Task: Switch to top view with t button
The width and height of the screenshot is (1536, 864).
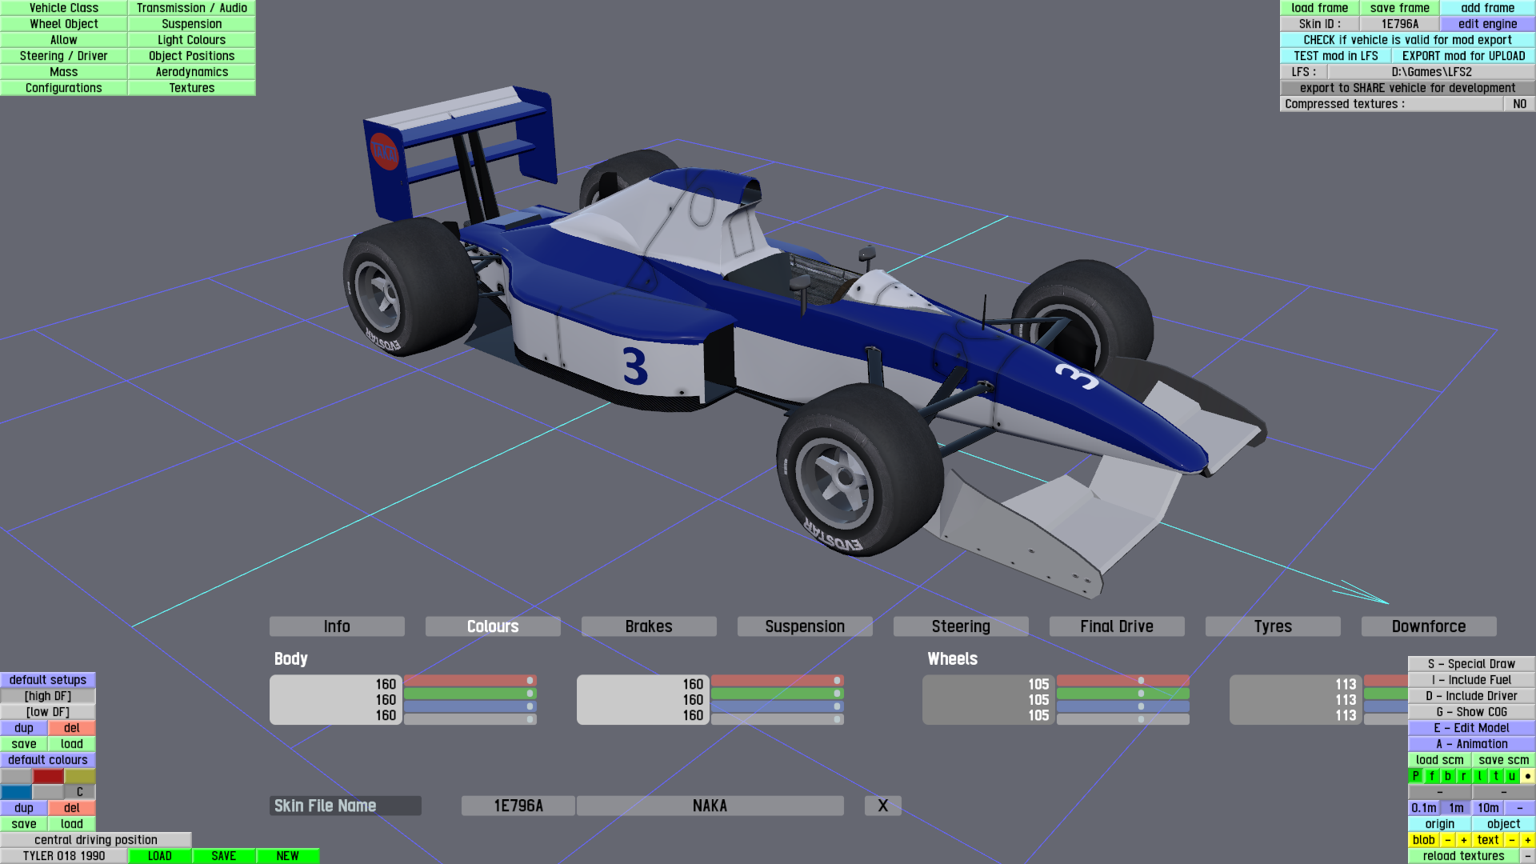Action: coord(1496,776)
